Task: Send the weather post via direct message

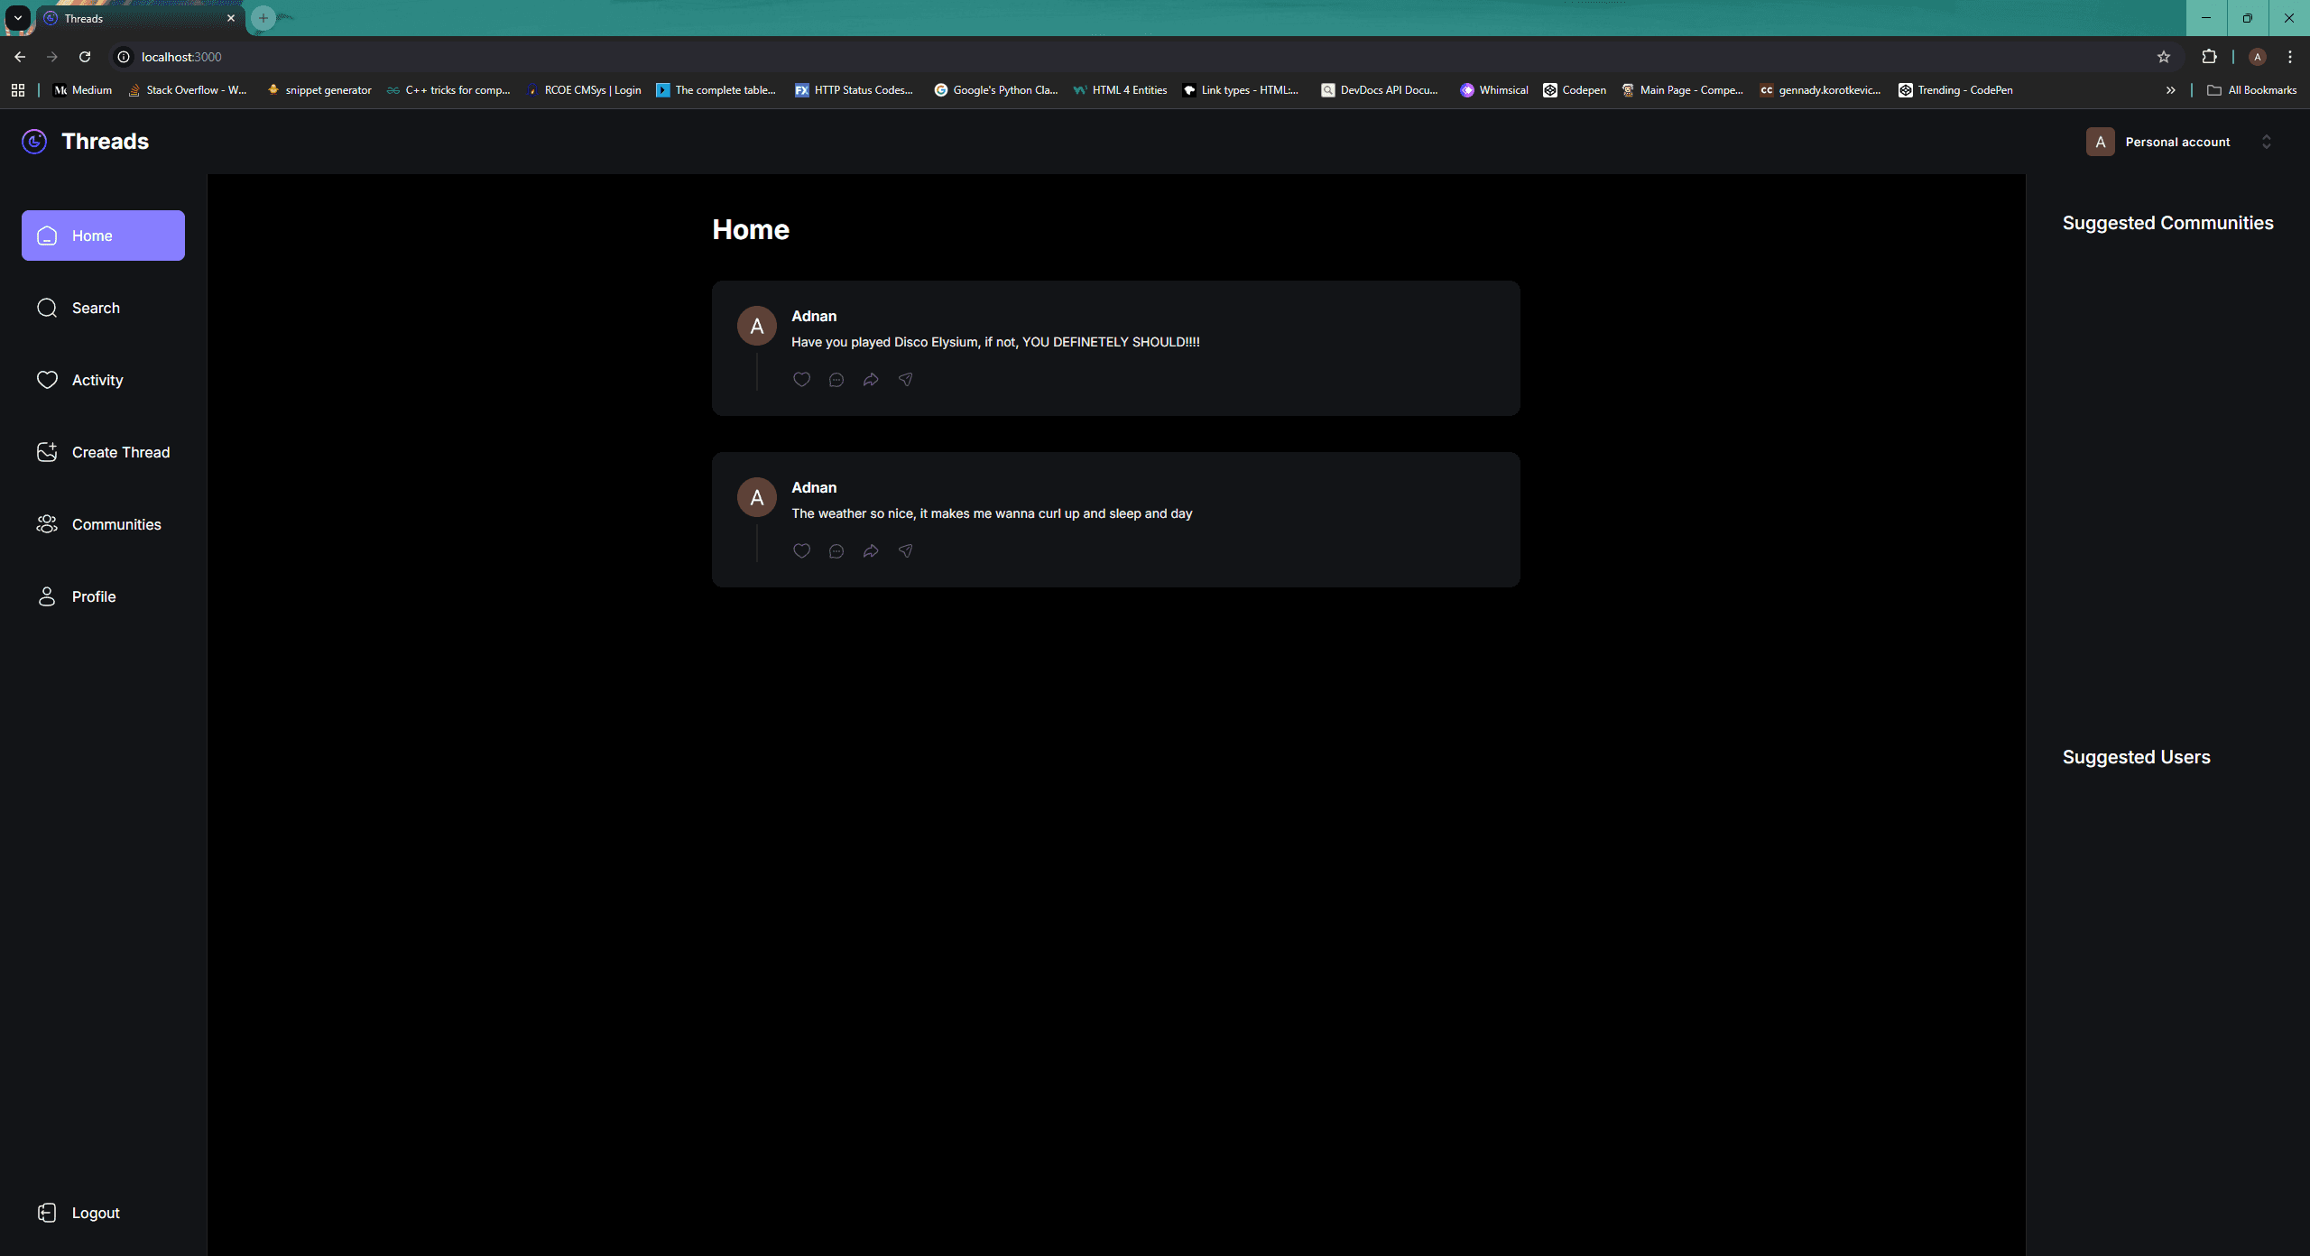Action: point(905,550)
